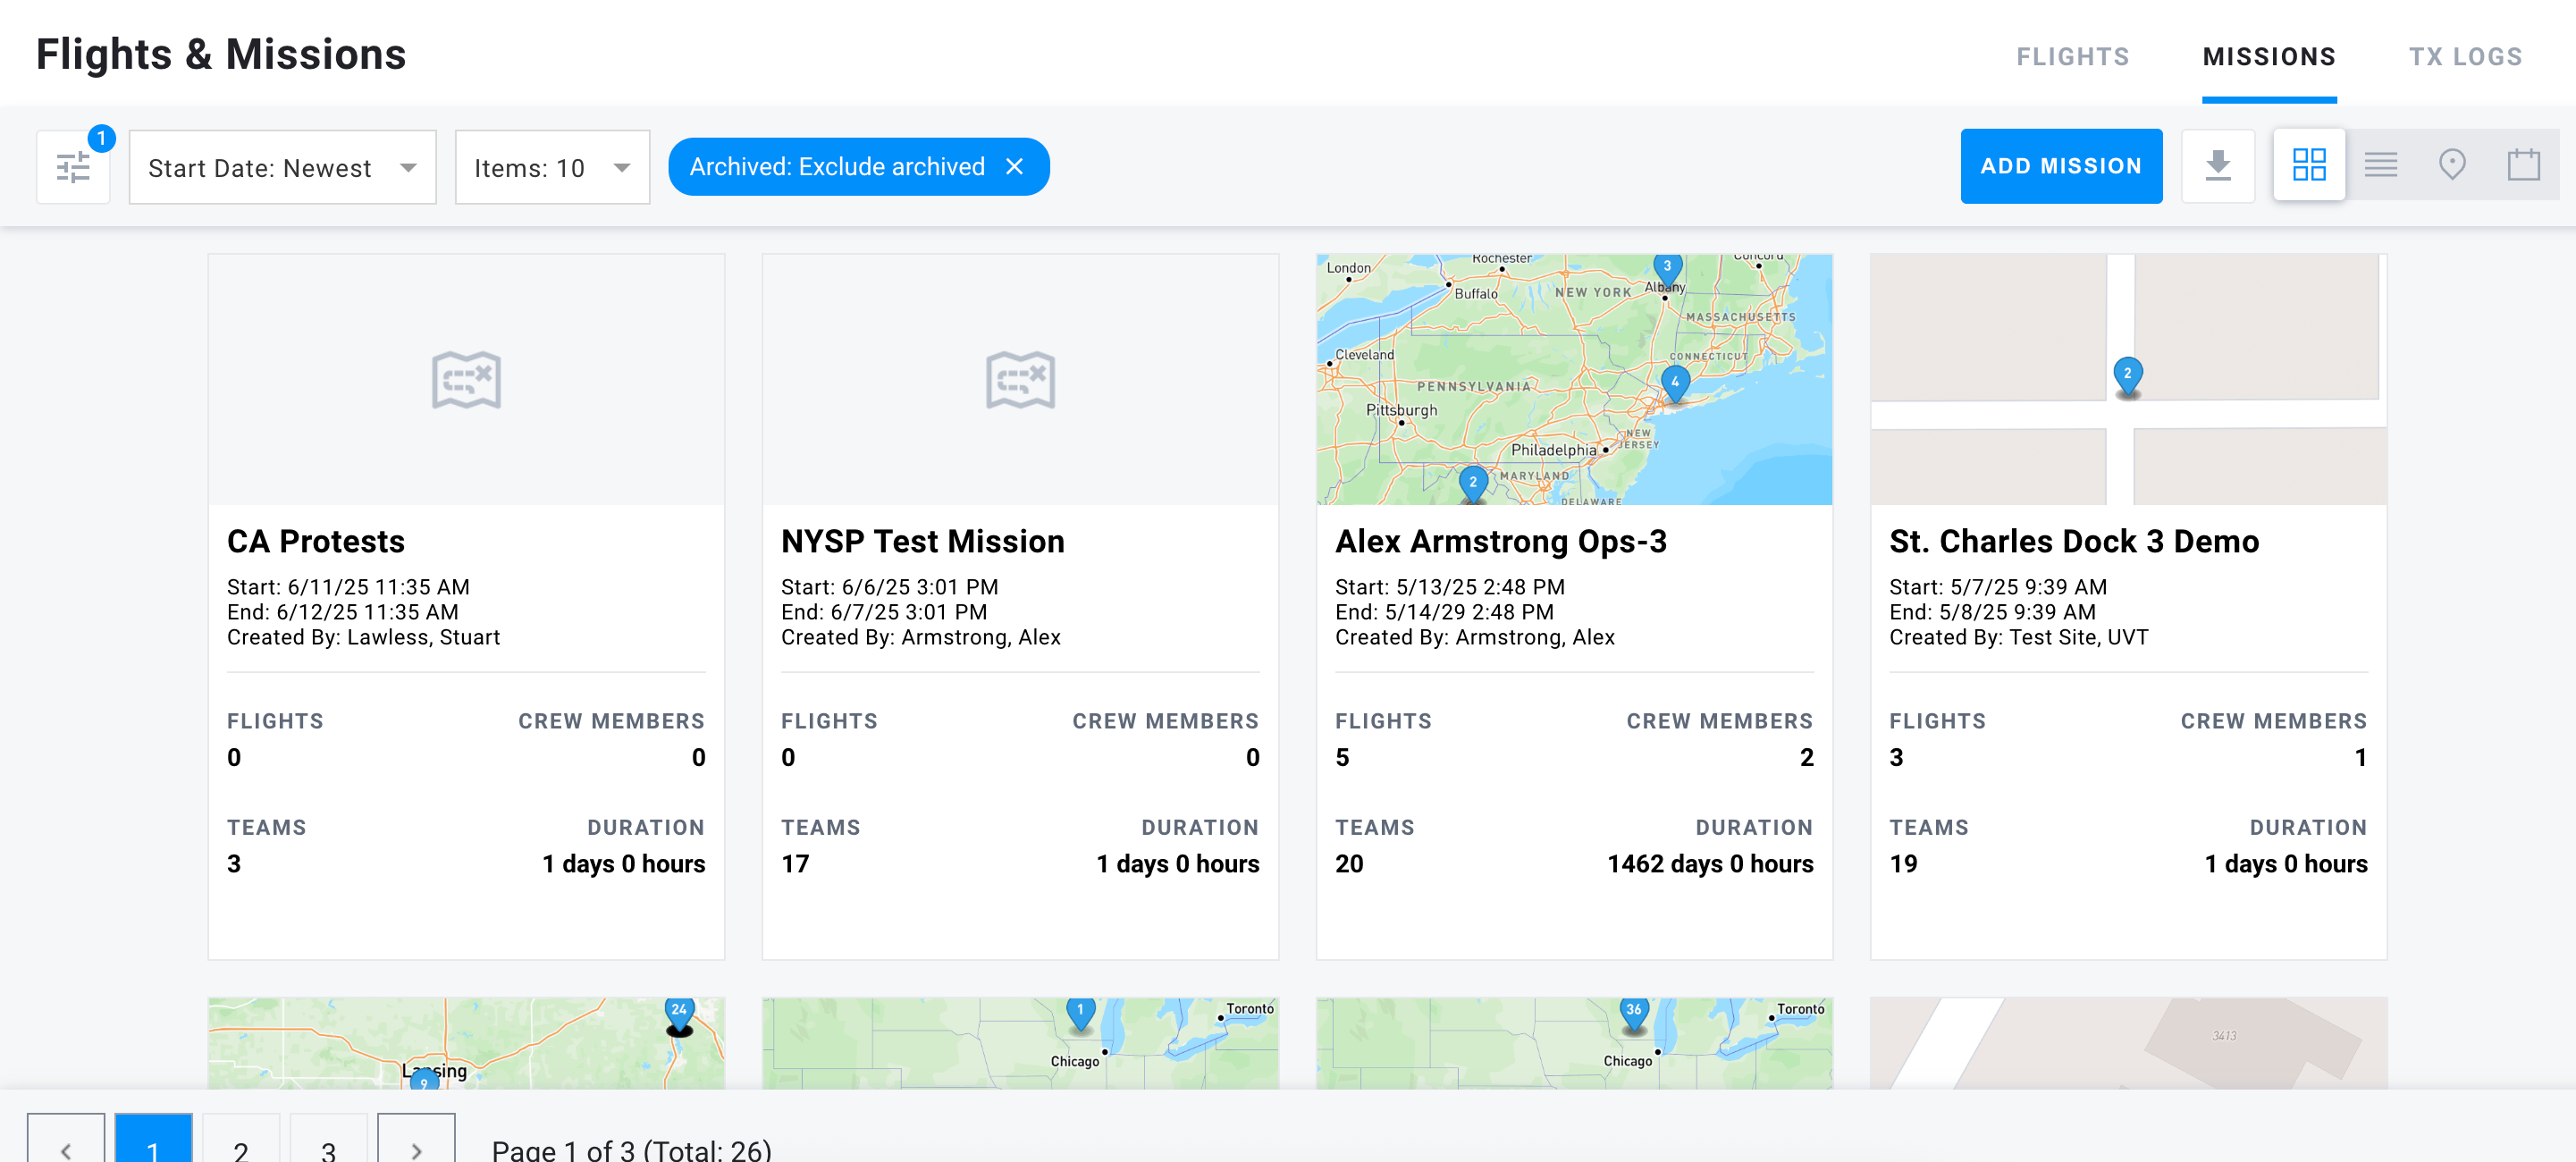Open the TX Logs tab
2576x1162 pixels.
(2465, 57)
